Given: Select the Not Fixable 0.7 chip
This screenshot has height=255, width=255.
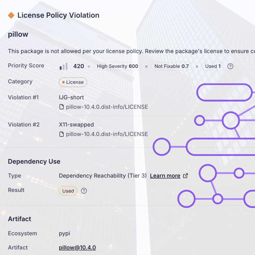Looking at the screenshot, I should [x=172, y=66].
